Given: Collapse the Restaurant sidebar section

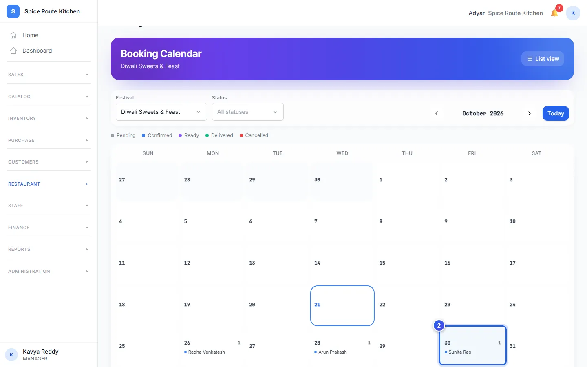Looking at the screenshot, I should pyautogui.click(x=49, y=184).
